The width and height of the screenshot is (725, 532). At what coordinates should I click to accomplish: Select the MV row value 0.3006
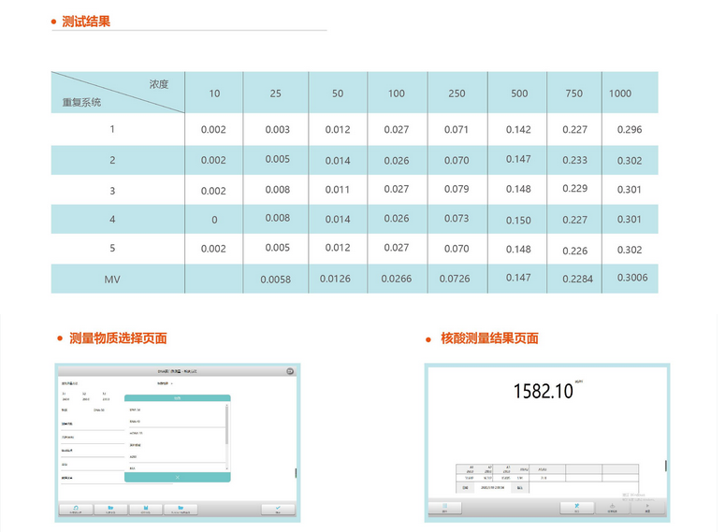pyautogui.click(x=632, y=278)
